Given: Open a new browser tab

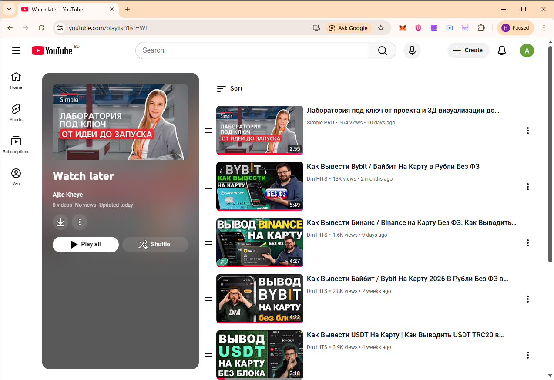Looking at the screenshot, I should [x=128, y=9].
